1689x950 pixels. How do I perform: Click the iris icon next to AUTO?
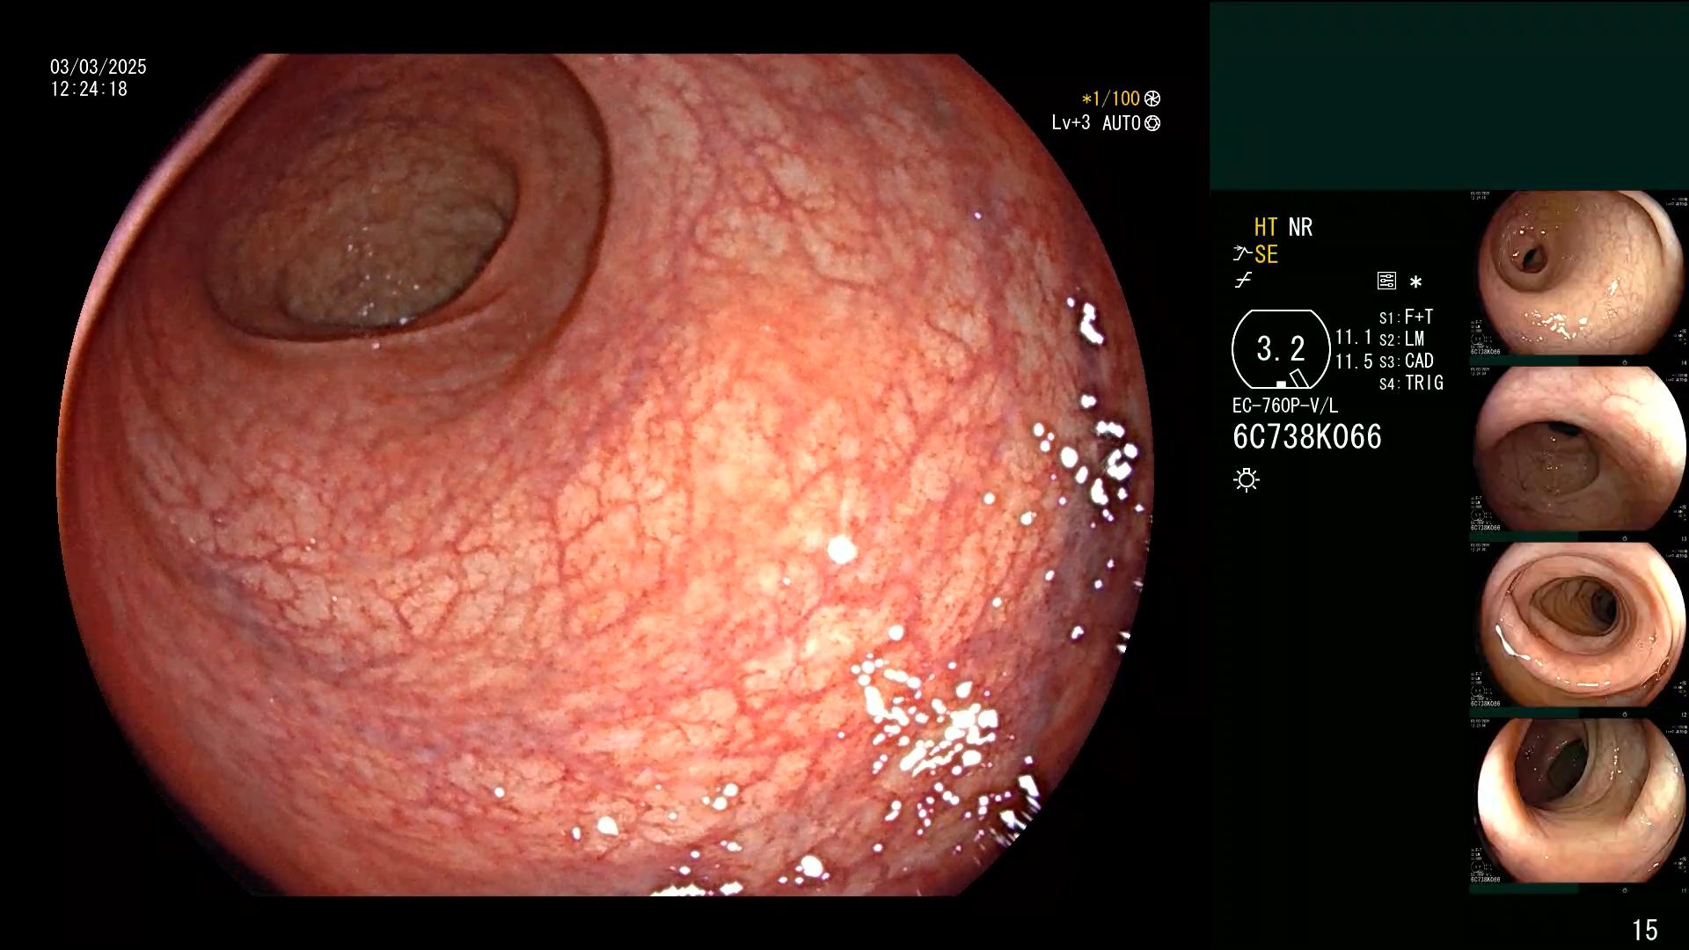pos(1152,123)
